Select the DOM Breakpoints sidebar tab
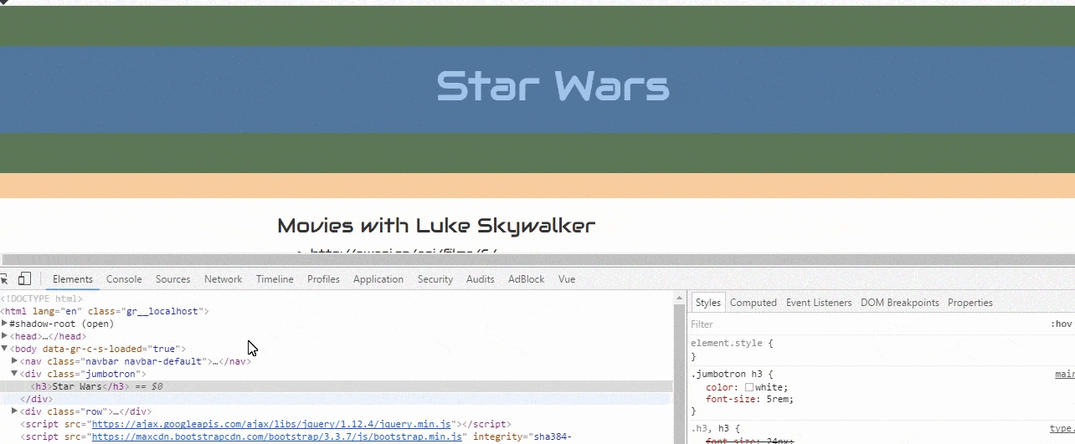The height and width of the screenshot is (444, 1075). pos(900,303)
